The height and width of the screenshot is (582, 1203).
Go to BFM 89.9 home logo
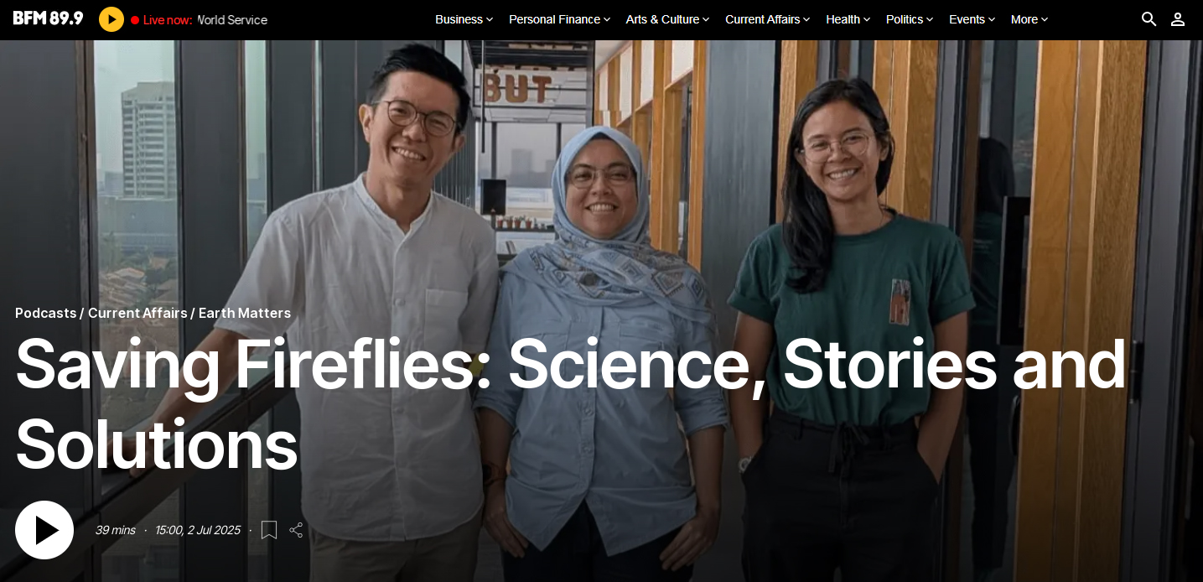(48, 18)
